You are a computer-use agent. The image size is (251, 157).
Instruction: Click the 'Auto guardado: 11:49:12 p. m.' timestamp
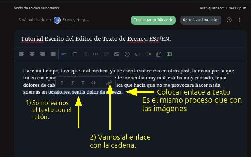223,8
